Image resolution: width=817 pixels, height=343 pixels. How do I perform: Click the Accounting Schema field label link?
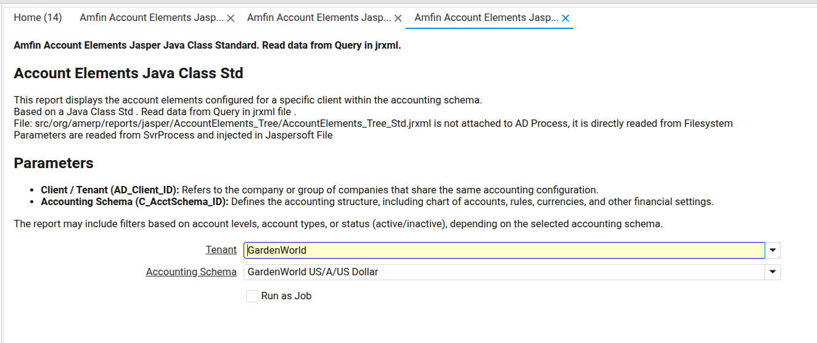[x=191, y=272]
